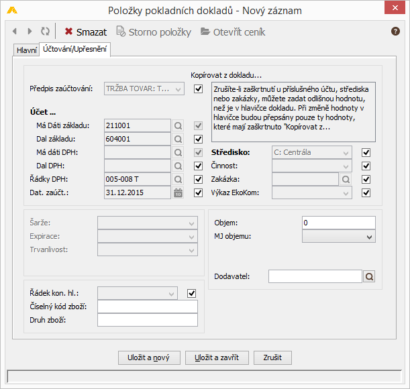Expand Výkaz EkoKom dropdown
Screen dimensions: 410x389
coord(312,193)
